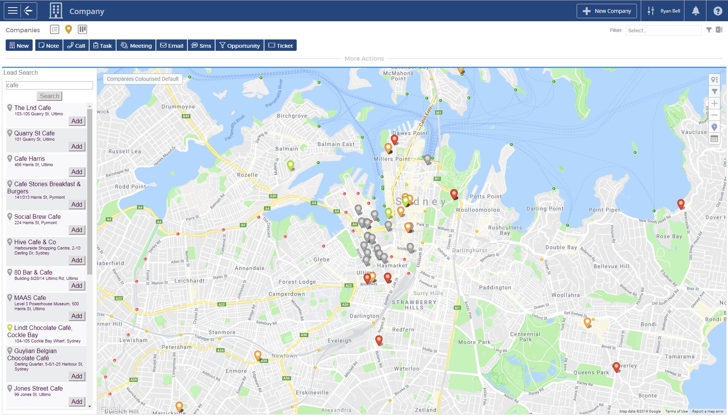Click the red map pin at Dawes Point
The width and height of the screenshot is (728, 416).
tap(395, 140)
